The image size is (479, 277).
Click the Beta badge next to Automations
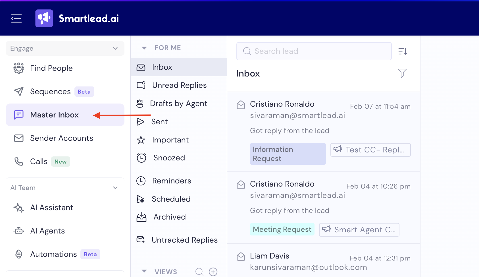(90, 254)
